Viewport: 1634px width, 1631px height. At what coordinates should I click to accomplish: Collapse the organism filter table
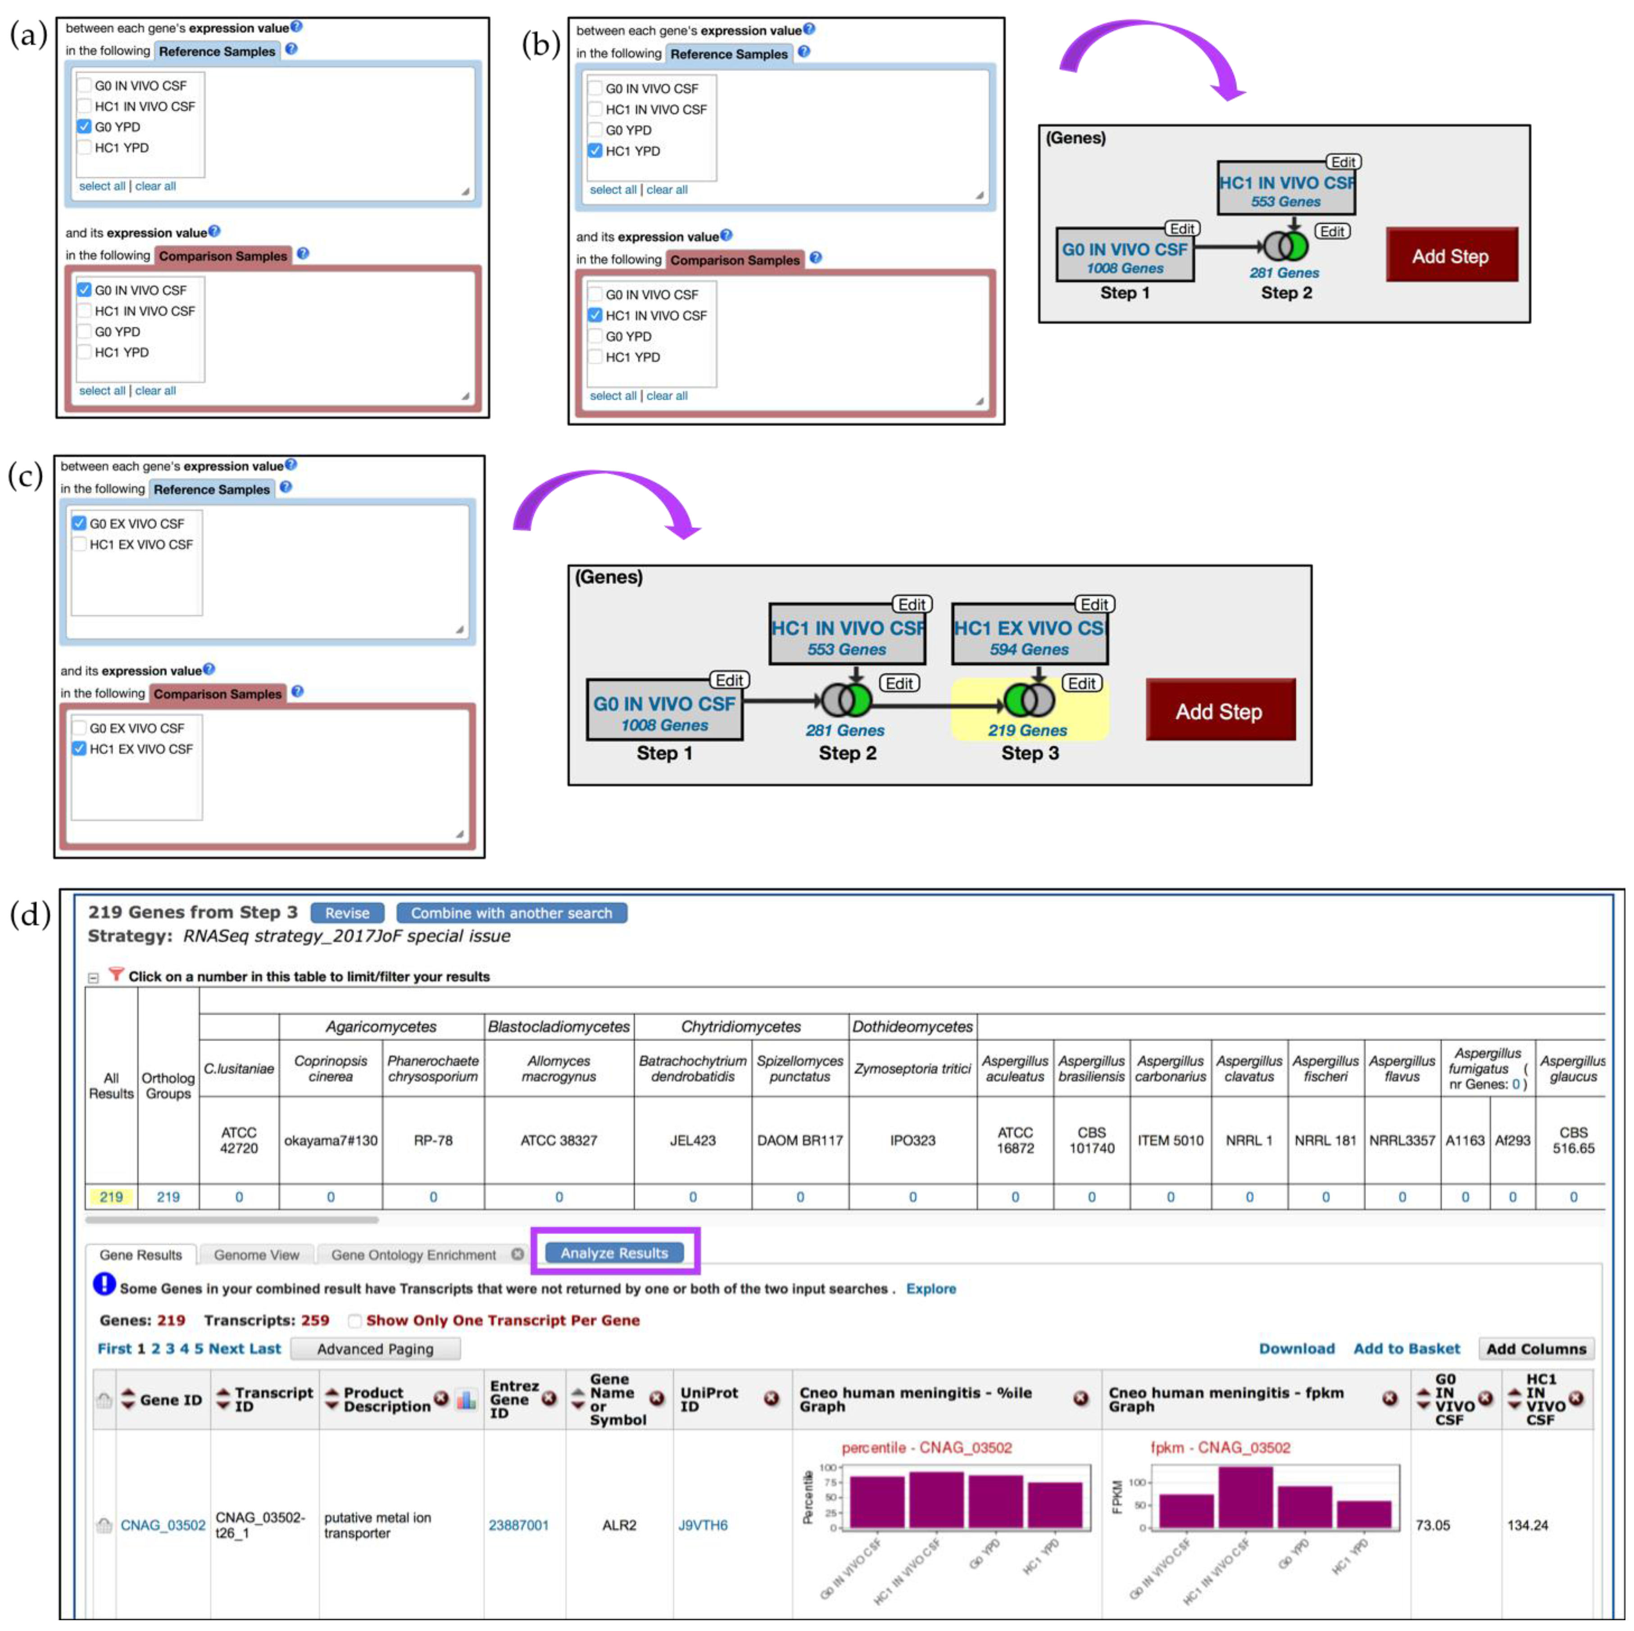tap(93, 978)
